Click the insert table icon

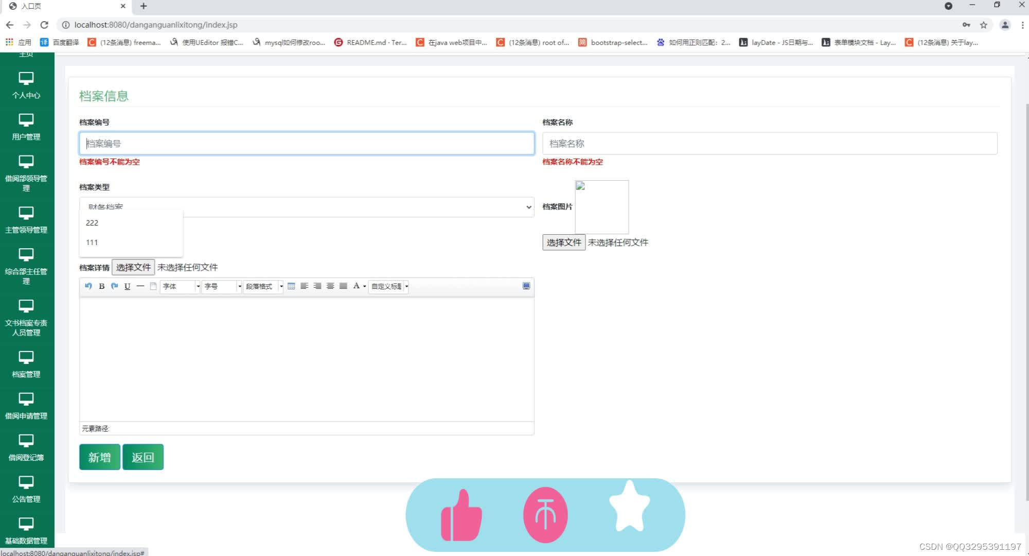(x=291, y=286)
